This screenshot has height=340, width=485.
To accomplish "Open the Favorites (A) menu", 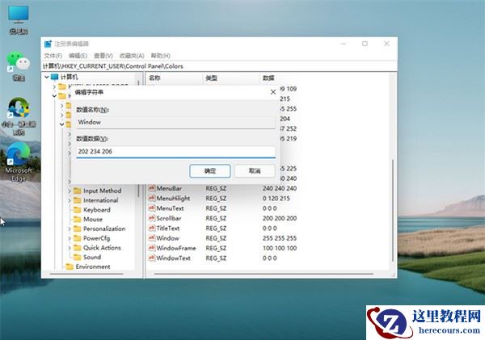I will point(132,56).
